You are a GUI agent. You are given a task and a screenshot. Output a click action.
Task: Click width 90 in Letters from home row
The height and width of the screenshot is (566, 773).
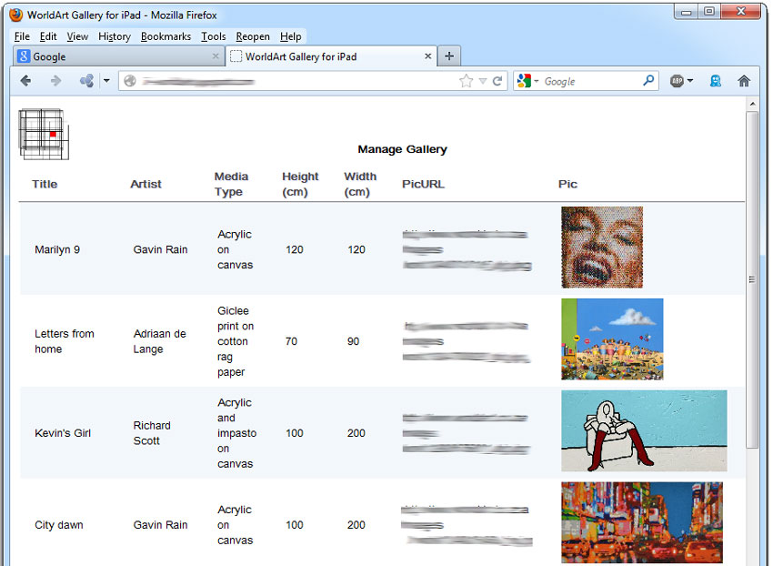point(353,341)
